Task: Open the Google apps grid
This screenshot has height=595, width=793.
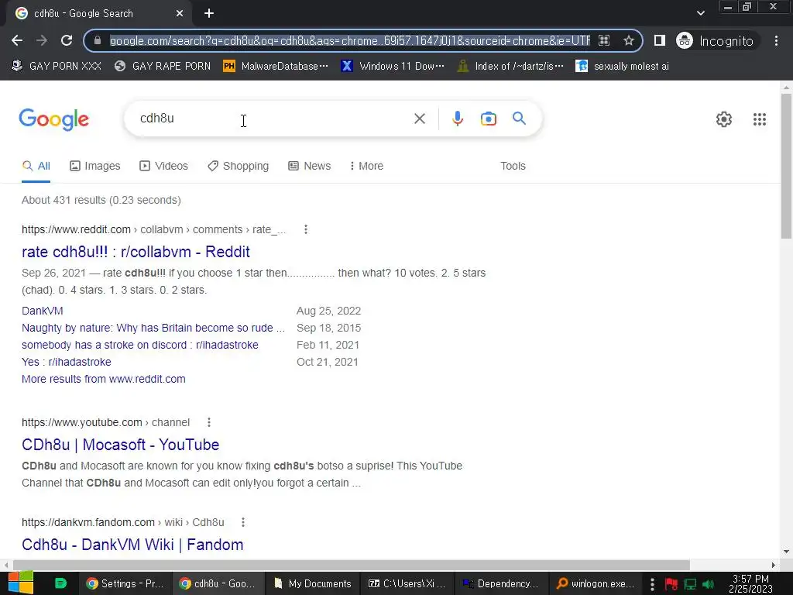Action: pyautogui.click(x=760, y=119)
